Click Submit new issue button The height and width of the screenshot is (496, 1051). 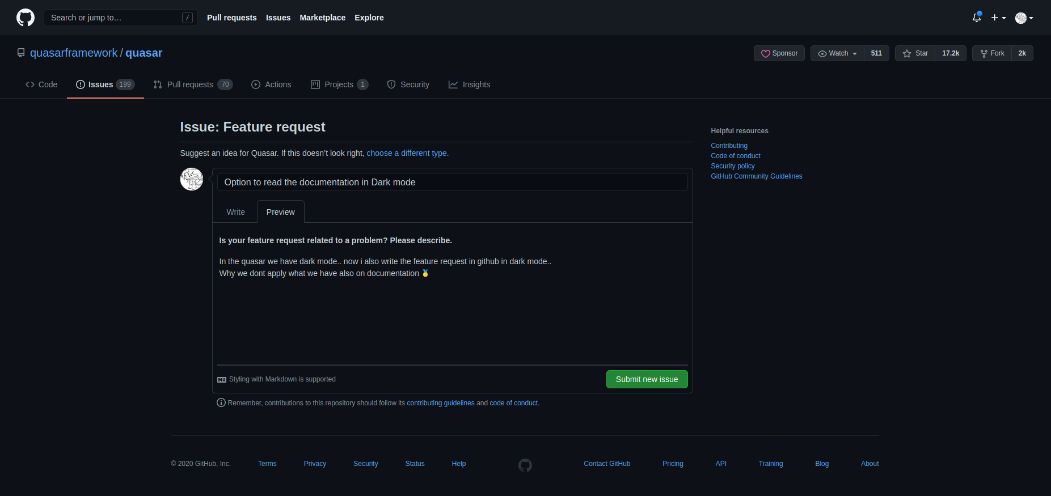coord(647,379)
